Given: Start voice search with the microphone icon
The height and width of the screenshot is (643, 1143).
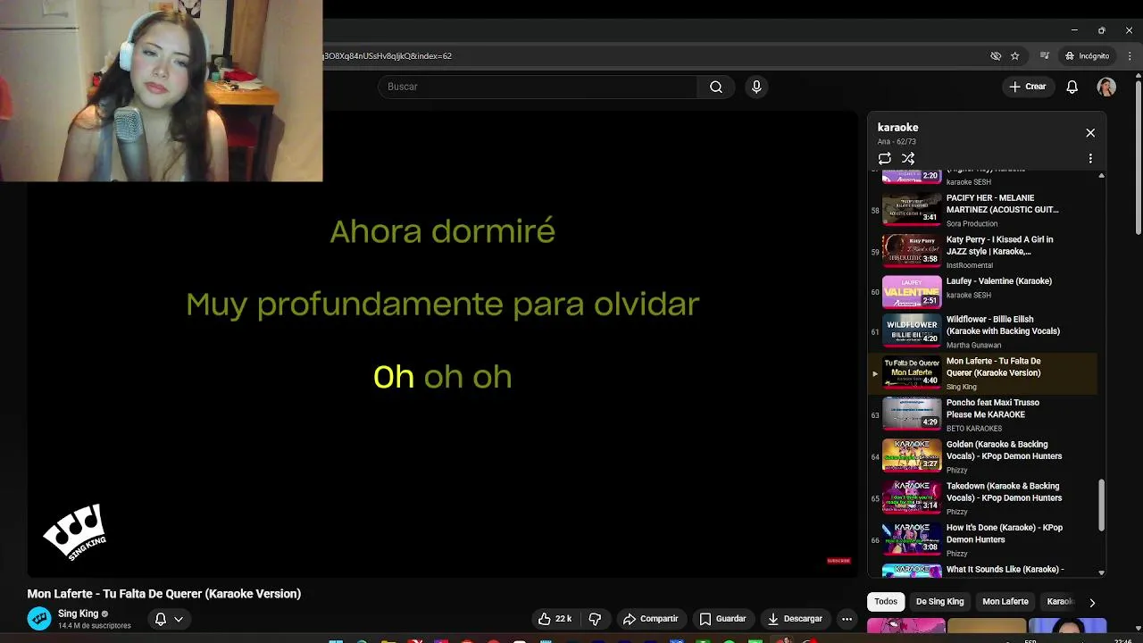Looking at the screenshot, I should pyautogui.click(x=756, y=87).
